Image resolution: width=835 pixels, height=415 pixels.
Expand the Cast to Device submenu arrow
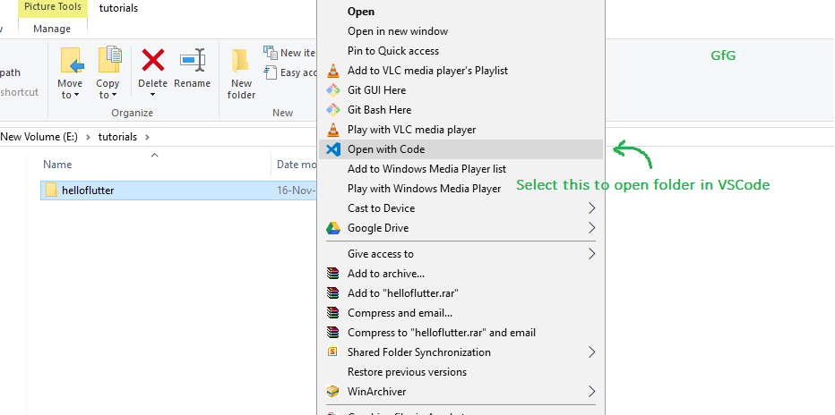pos(591,207)
